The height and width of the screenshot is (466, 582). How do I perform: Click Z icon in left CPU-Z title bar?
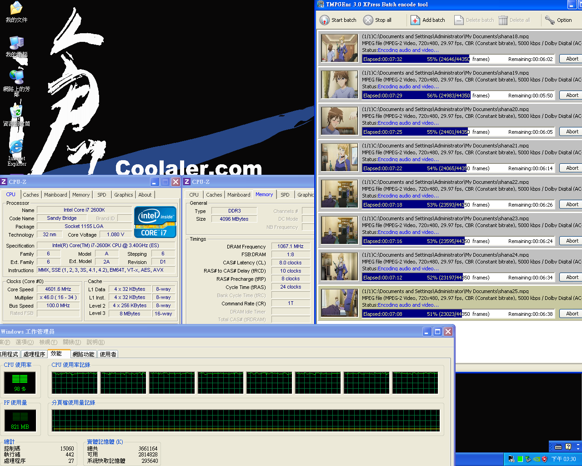(4, 182)
